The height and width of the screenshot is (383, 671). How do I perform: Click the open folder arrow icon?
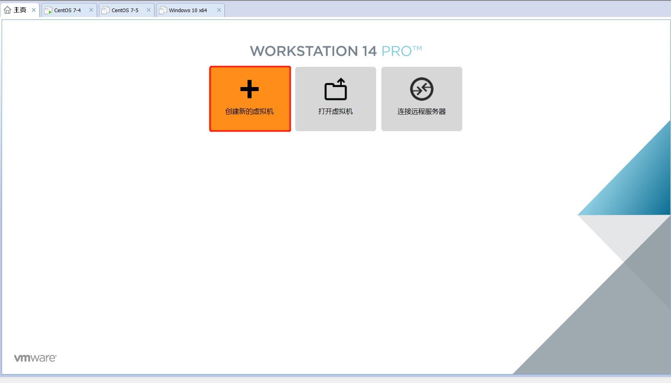pyautogui.click(x=336, y=89)
